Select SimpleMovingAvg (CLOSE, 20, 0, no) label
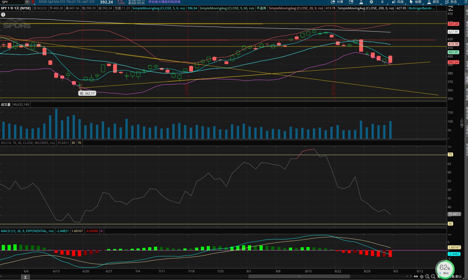This screenshot has height=280, width=468. (x=296, y=8)
